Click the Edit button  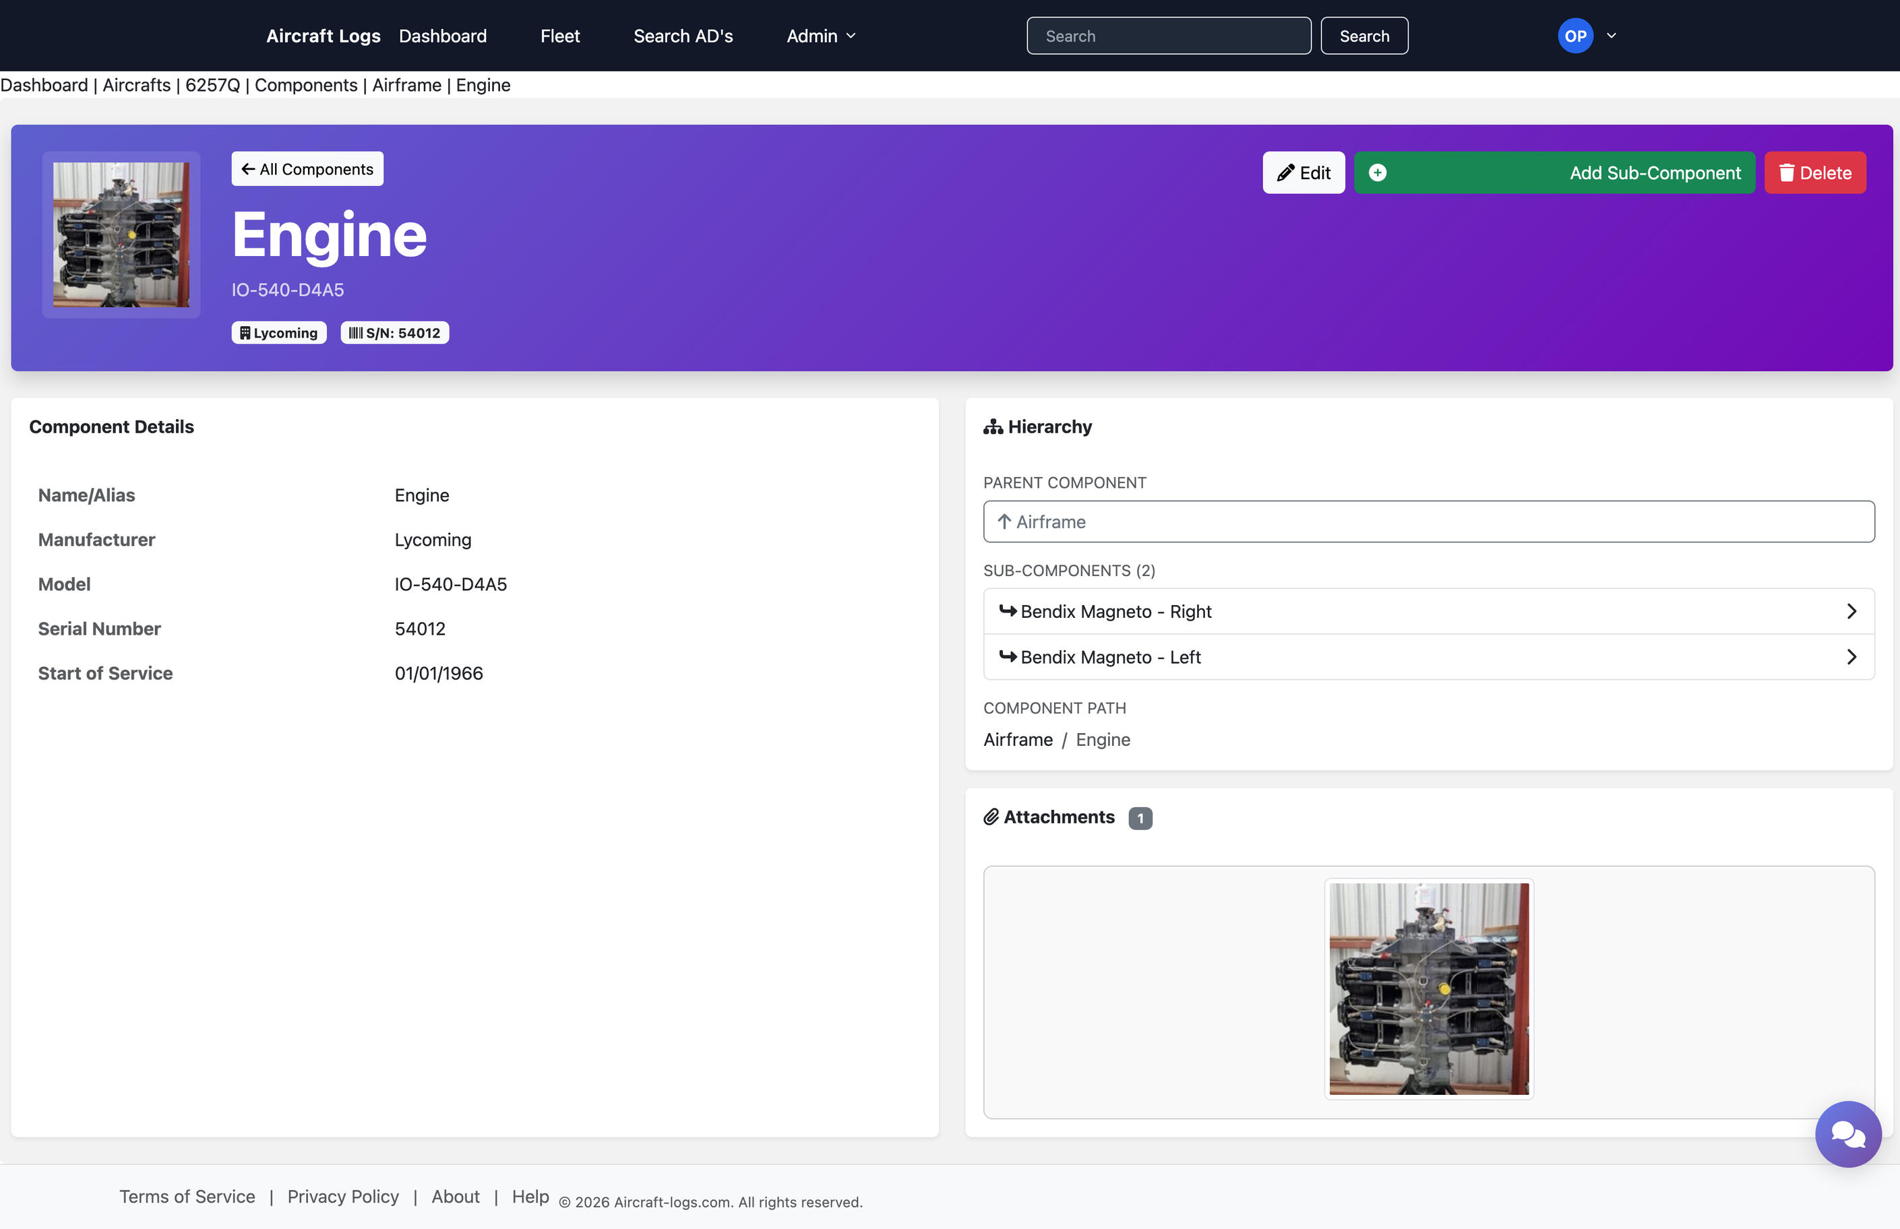point(1303,173)
